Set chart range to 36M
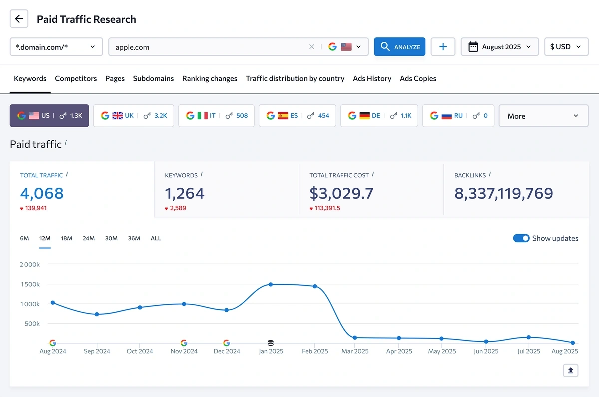The image size is (599, 397). click(134, 238)
